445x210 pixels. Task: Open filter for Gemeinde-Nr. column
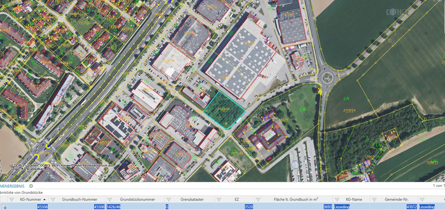[x=375, y=199]
